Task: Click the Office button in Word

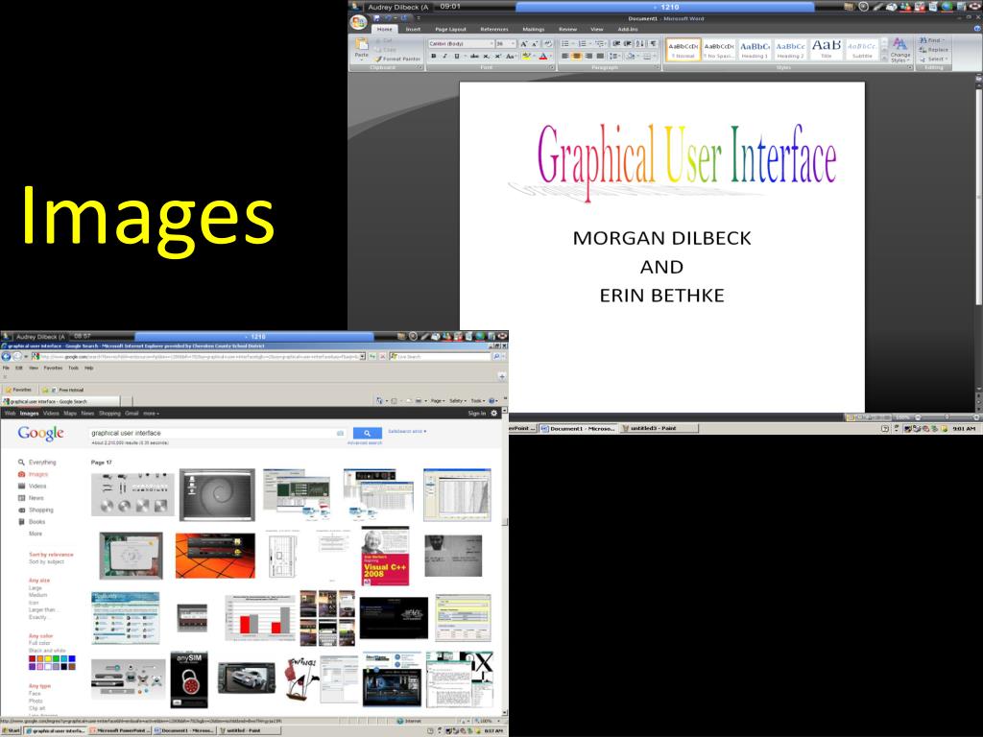Action: [359, 23]
